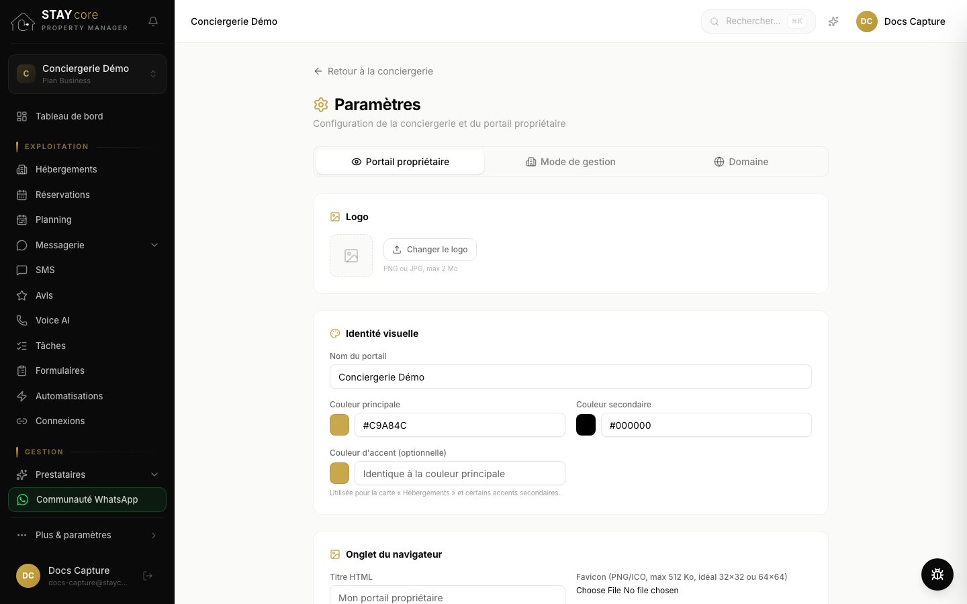
Task: Click the Plan Business label
Action: pos(66,81)
